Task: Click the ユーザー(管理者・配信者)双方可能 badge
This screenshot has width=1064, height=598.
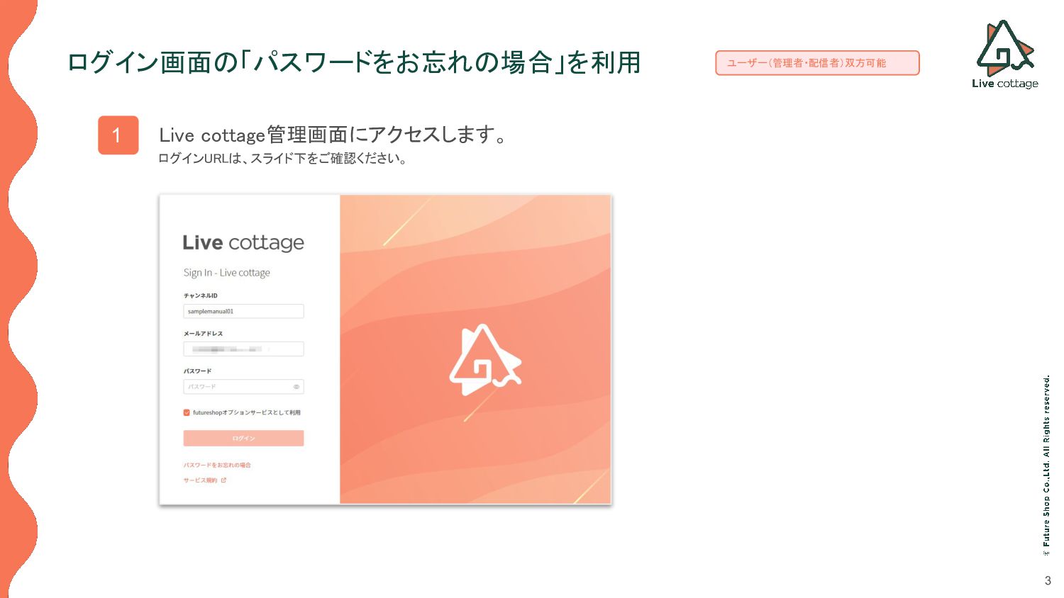Action: pyautogui.click(x=817, y=63)
